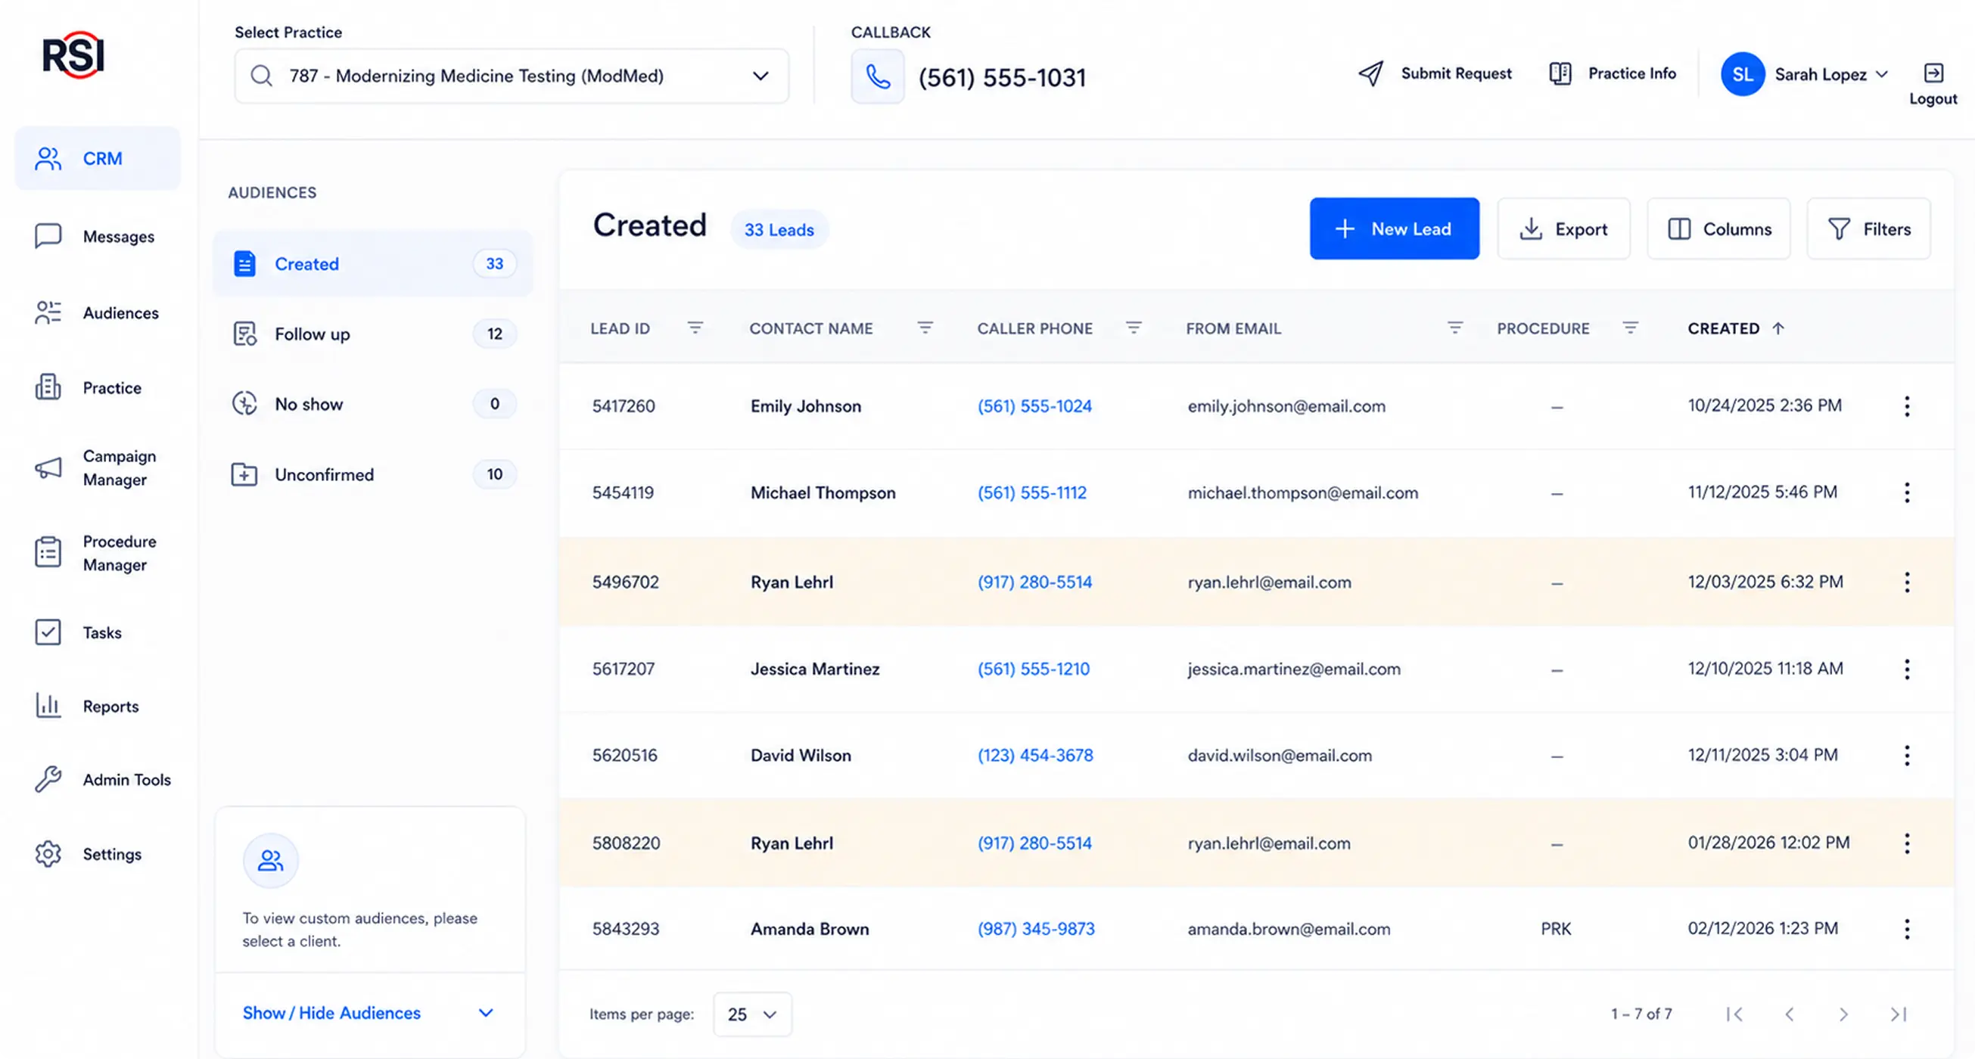Open Audiences in the sidebar

tap(98, 312)
